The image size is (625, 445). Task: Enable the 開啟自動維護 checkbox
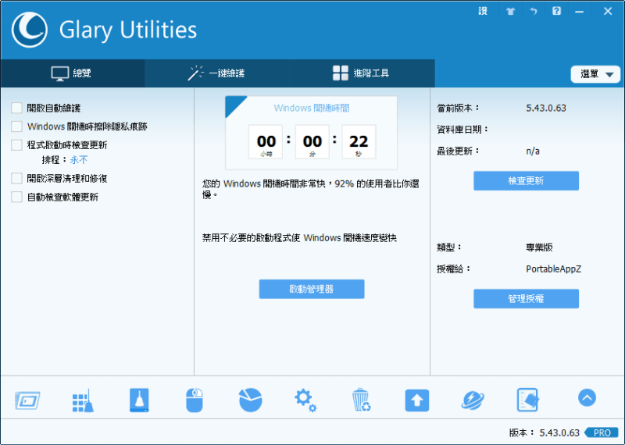coord(16,108)
